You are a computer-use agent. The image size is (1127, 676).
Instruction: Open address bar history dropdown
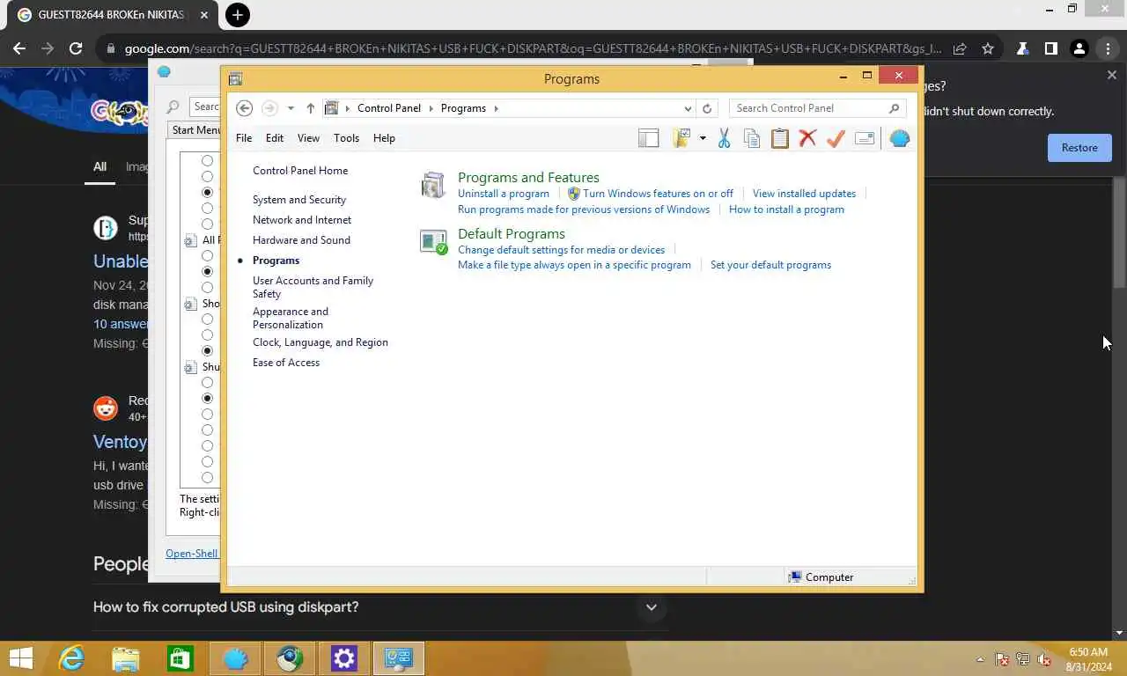point(688,108)
